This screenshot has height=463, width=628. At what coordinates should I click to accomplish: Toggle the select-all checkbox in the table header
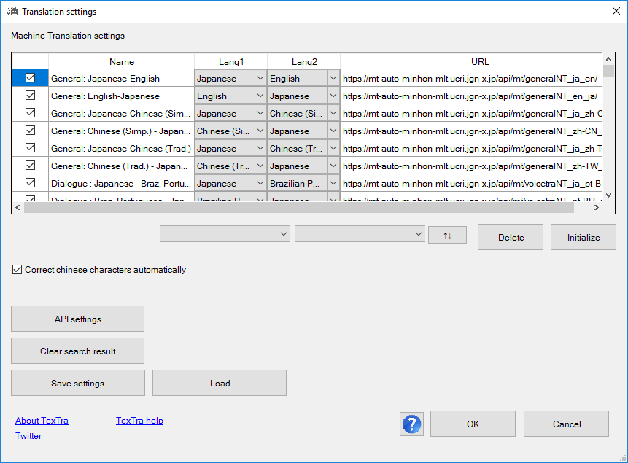coord(30,62)
